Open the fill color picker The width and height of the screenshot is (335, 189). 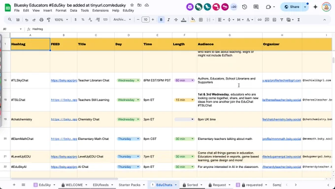click(193, 20)
